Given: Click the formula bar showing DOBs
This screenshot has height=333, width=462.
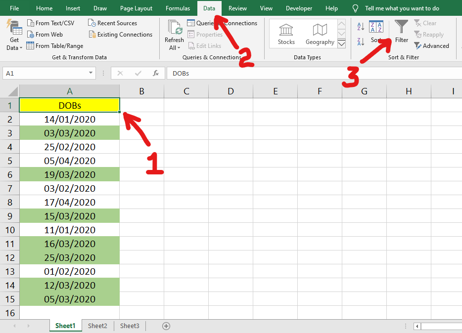Looking at the screenshot, I should pos(314,73).
